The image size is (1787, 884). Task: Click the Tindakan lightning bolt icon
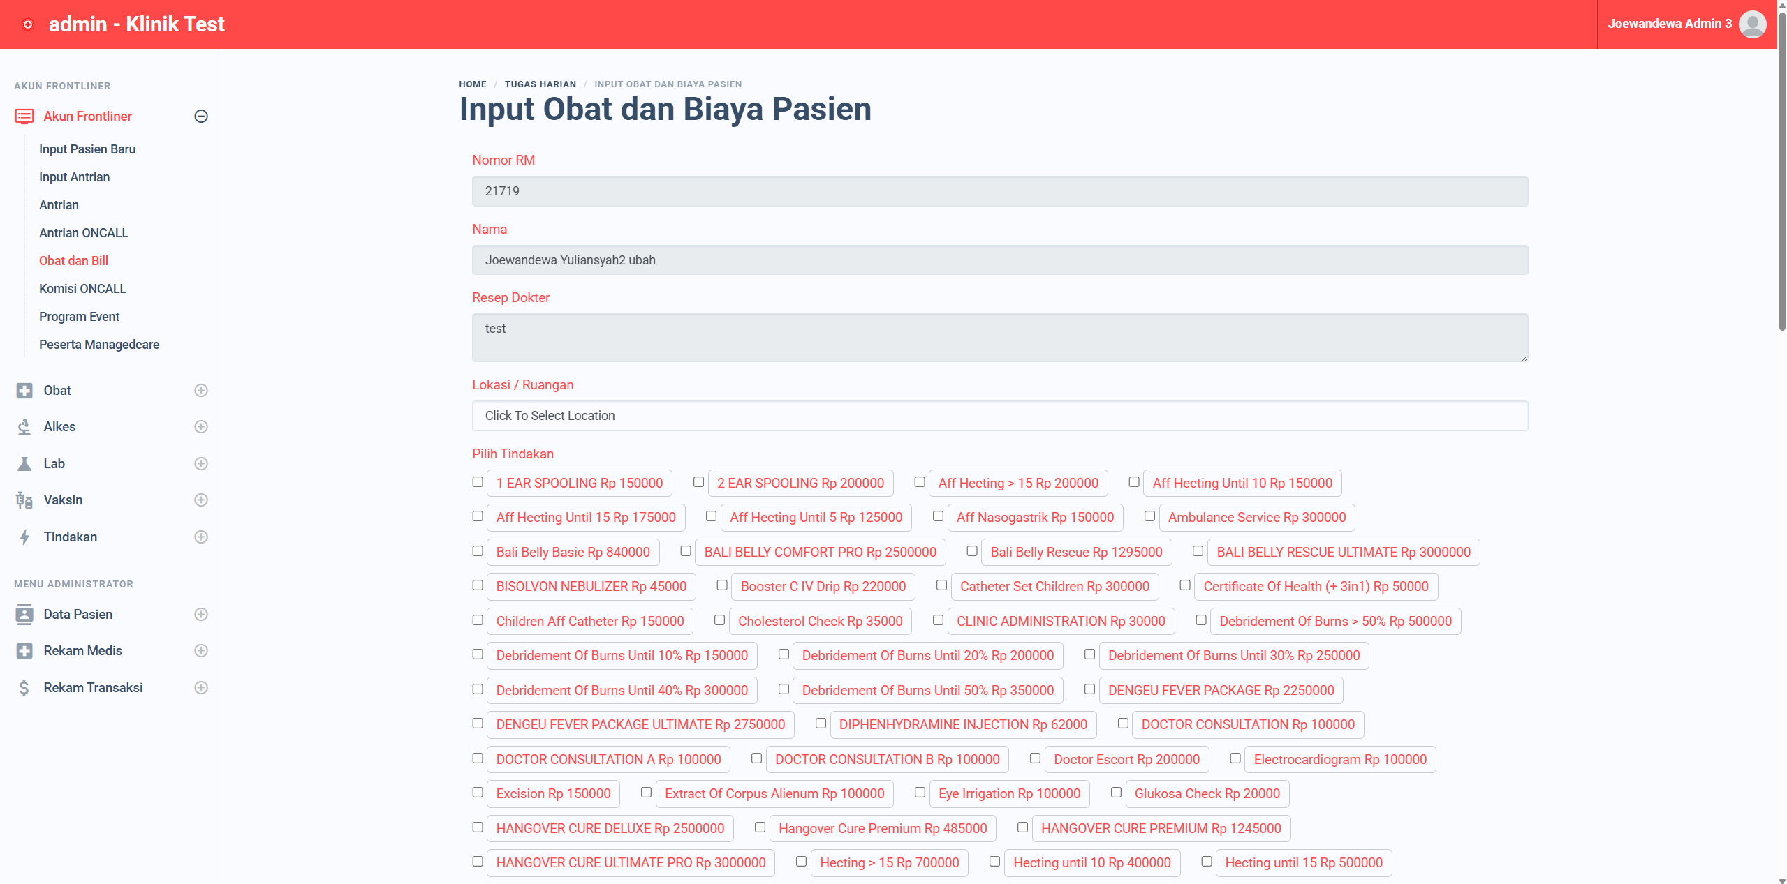click(24, 537)
